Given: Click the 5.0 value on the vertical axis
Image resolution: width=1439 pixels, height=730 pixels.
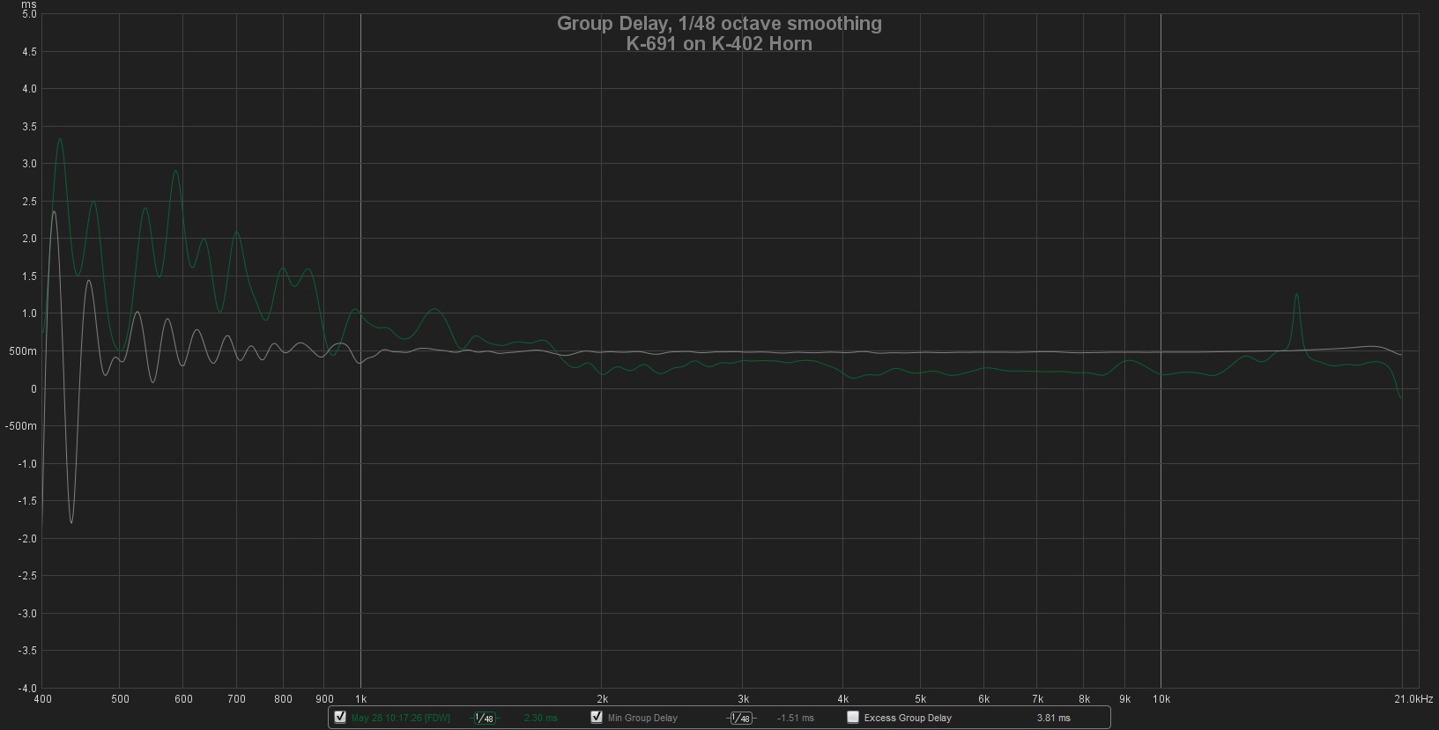Looking at the screenshot, I should tap(29, 14).
